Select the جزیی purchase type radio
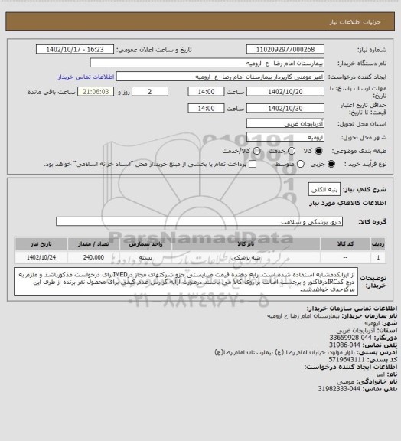401x441 pixels. click(x=331, y=164)
